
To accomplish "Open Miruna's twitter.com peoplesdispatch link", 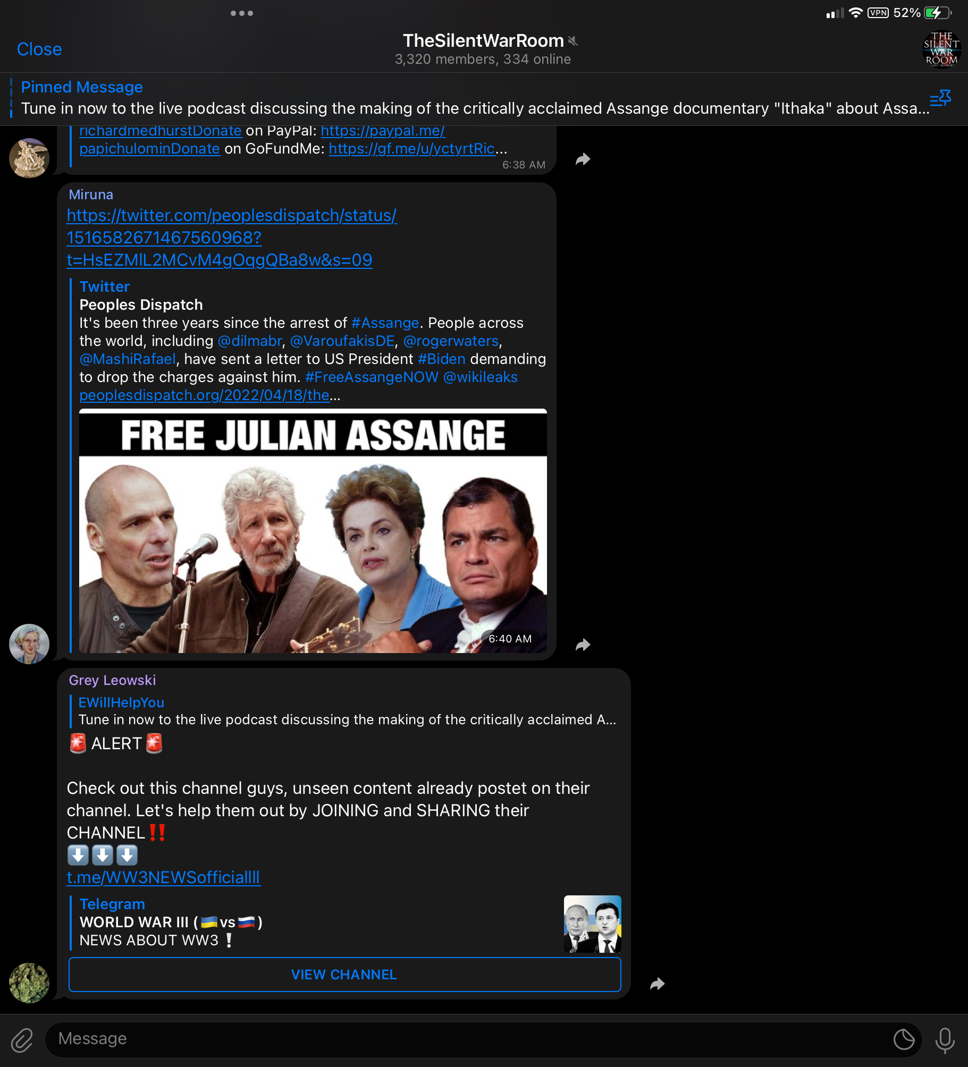I will pyautogui.click(x=232, y=238).
